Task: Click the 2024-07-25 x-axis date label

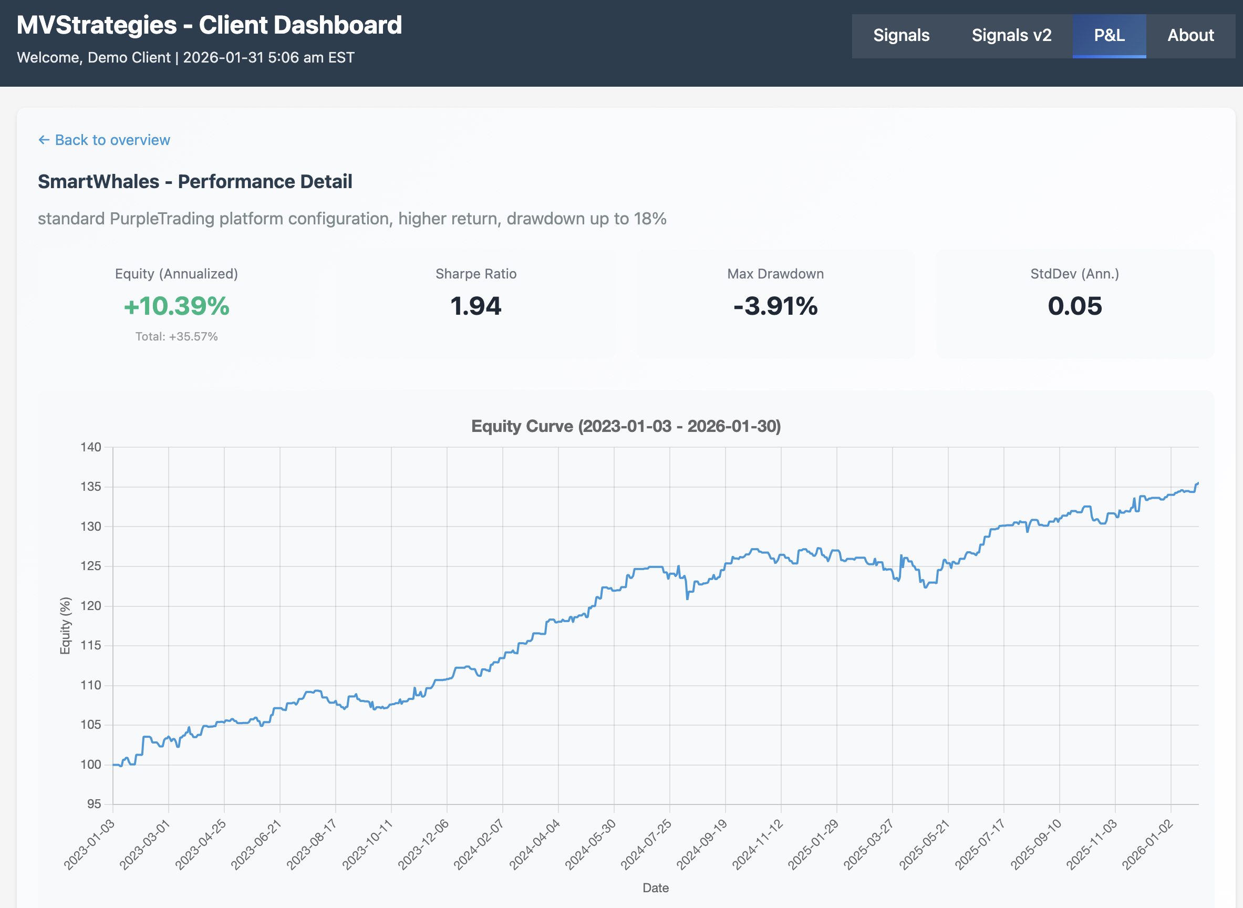Action: [646, 844]
